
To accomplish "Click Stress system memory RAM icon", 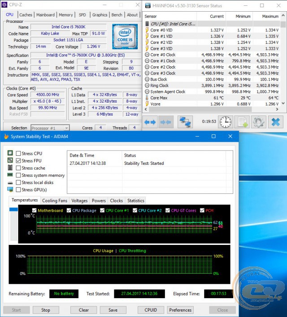I will coord(10,175).
